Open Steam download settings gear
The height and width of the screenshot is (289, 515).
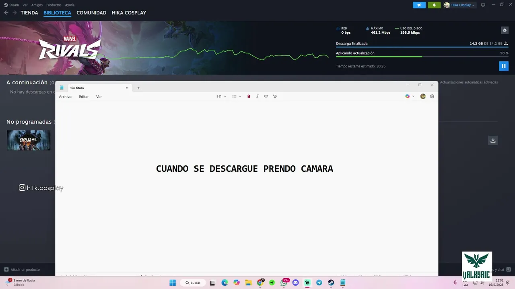tap(505, 30)
